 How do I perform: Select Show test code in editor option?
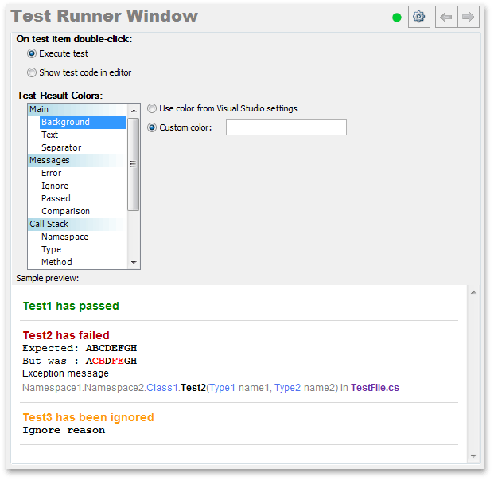(x=32, y=72)
